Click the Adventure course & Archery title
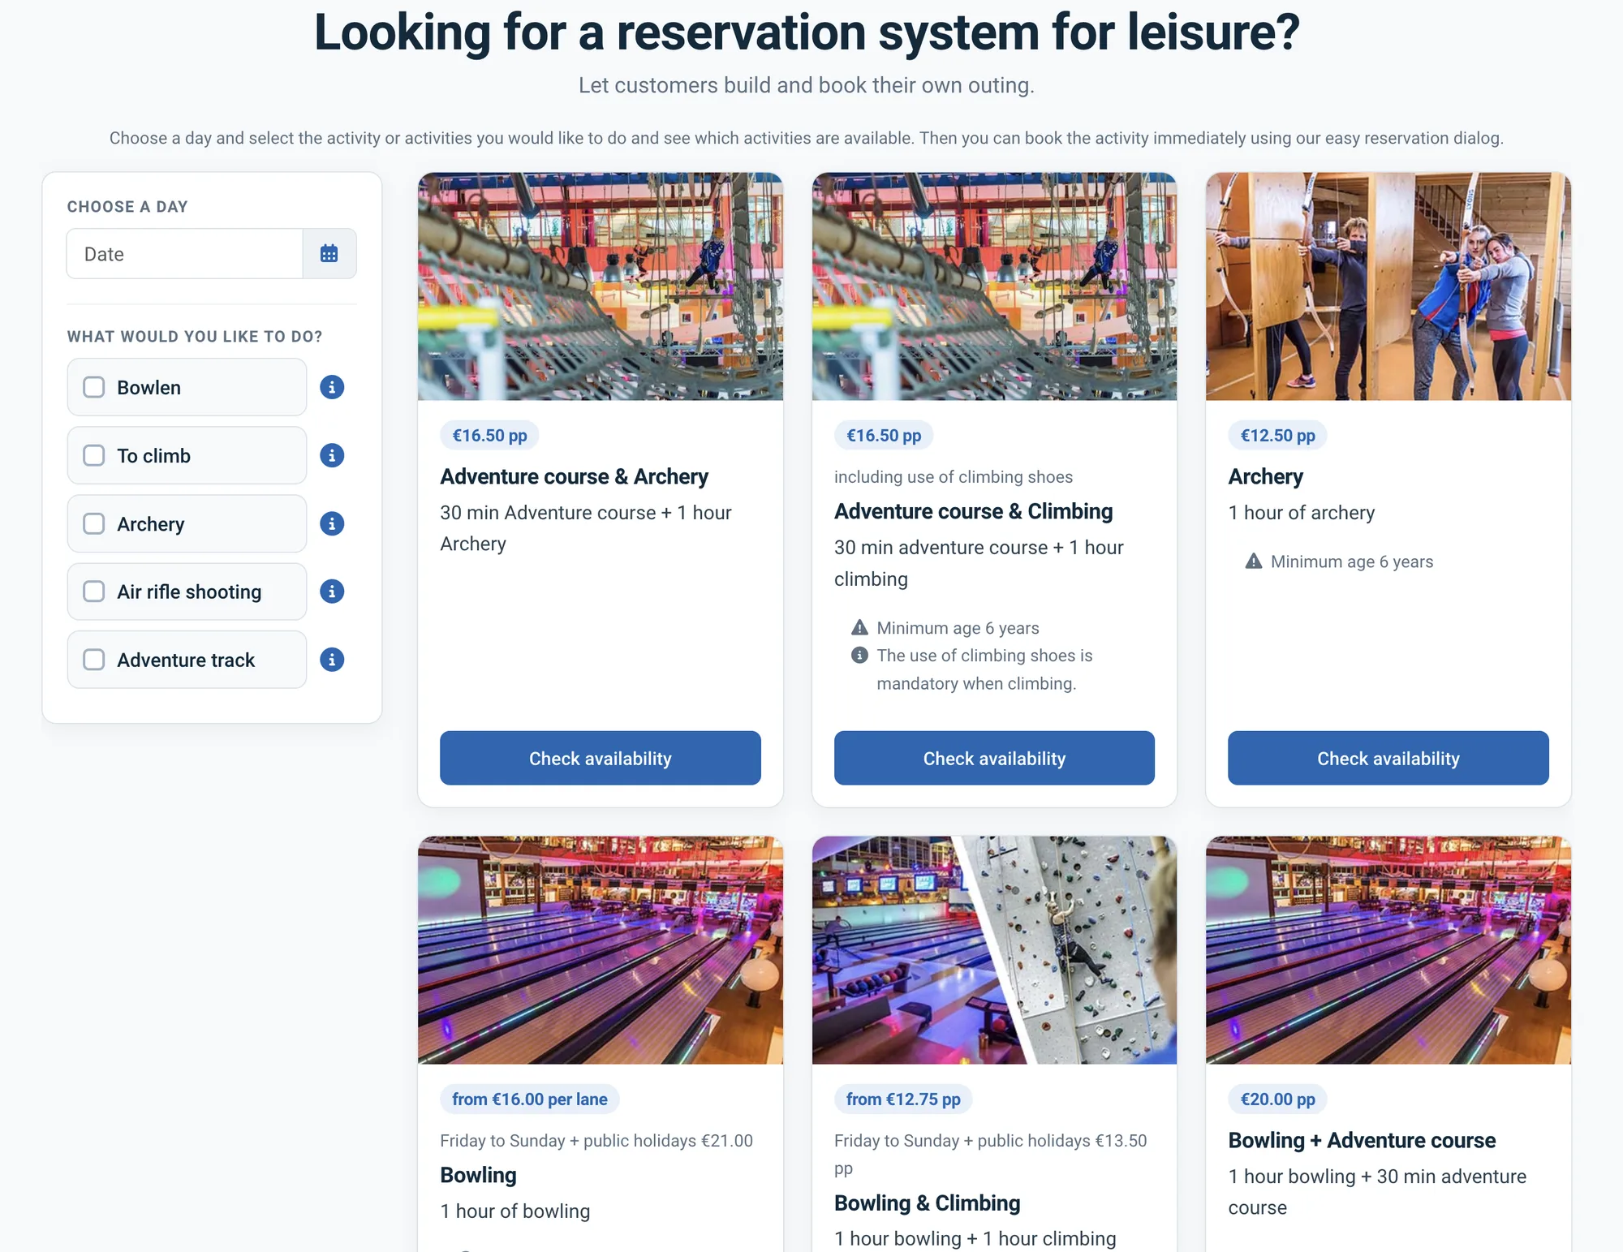 (x=574, y=476)
